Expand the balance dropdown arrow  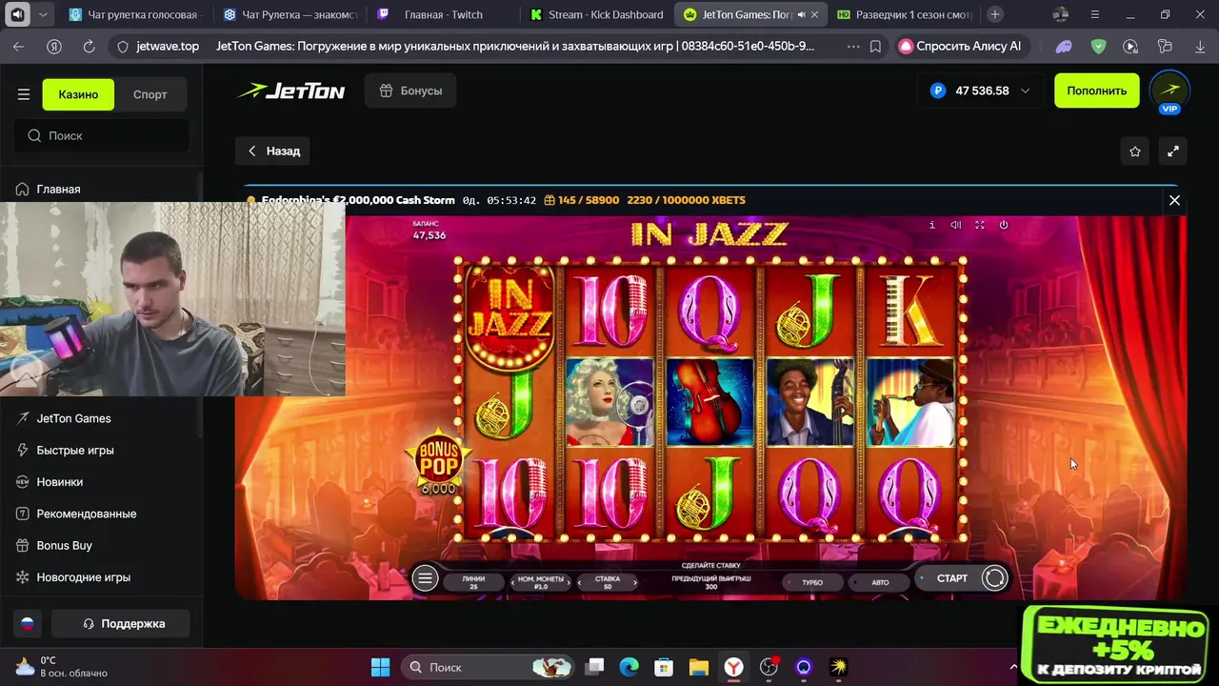tap(1025, 91)
